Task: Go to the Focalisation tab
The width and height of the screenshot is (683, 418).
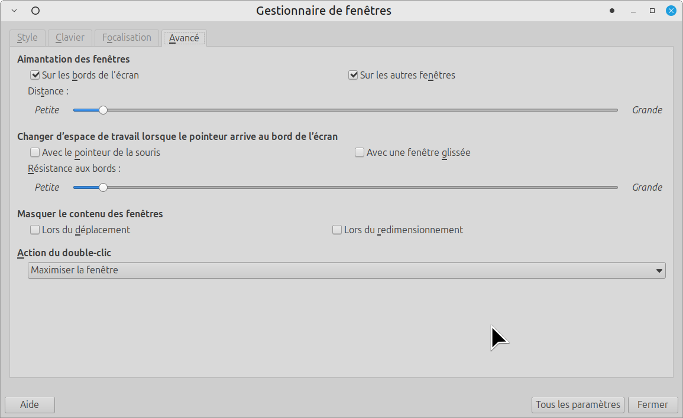Action: point(127,38)
